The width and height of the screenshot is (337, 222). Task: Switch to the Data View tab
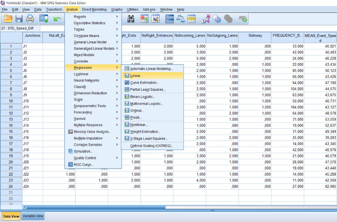[11, 216]
